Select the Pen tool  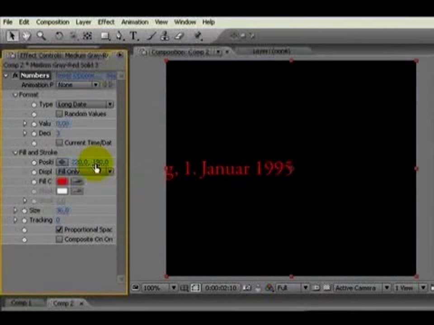tap(119, 36)
